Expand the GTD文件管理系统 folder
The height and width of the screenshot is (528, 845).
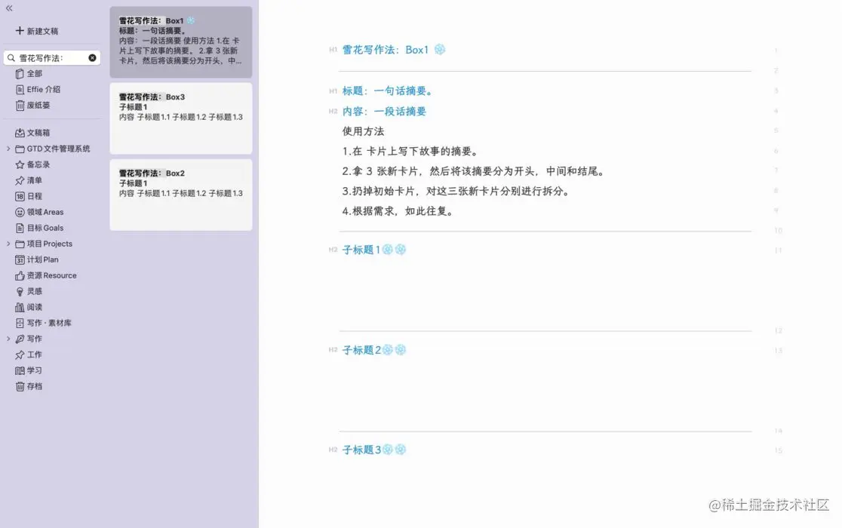pyautogui.click(x=8, y=149)
